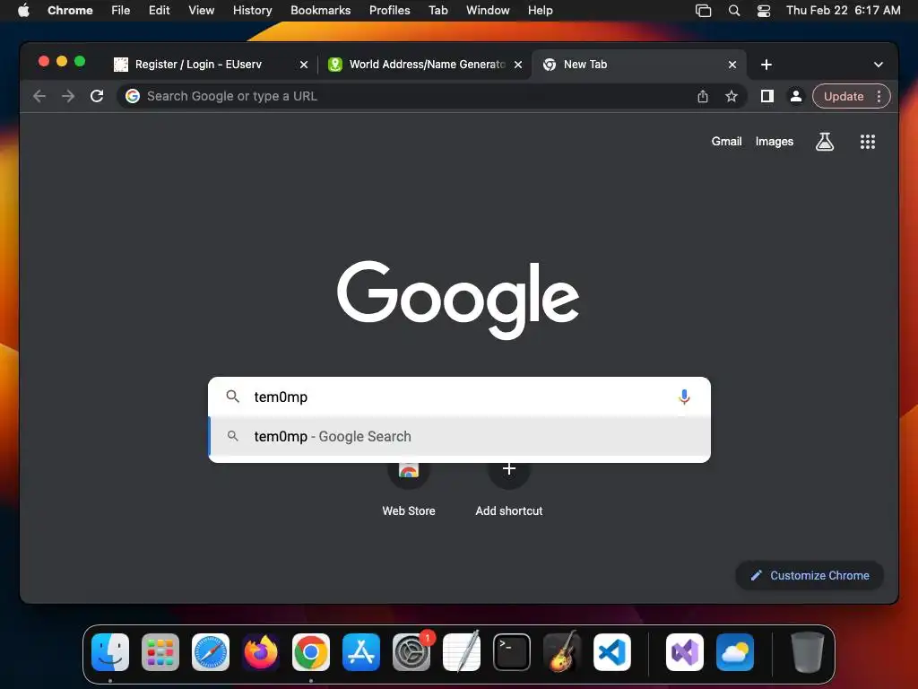Open the Tab menu
The width and height of the screenshot is (918, 689).
coord(437,11)
